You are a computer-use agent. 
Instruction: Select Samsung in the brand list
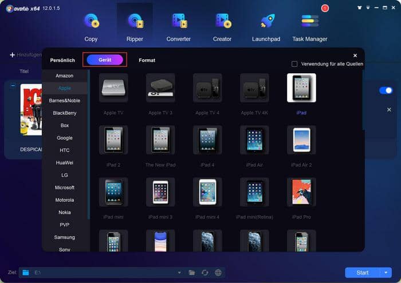pyautogui.click(x=64, y=237)
